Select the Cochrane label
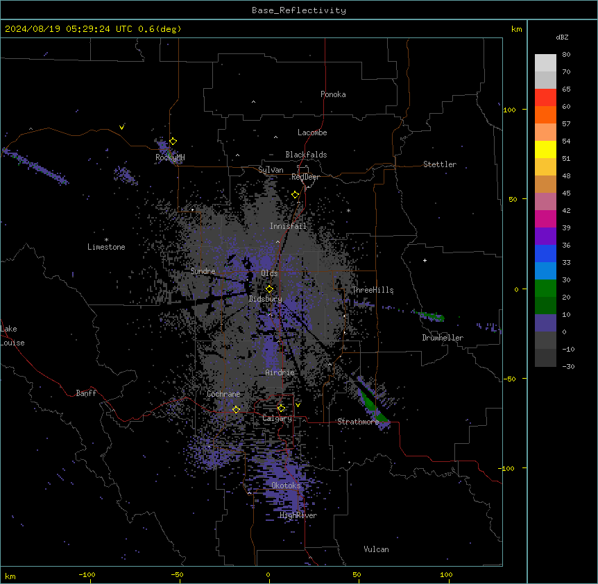The image size is (598, 584). (223, 394)
